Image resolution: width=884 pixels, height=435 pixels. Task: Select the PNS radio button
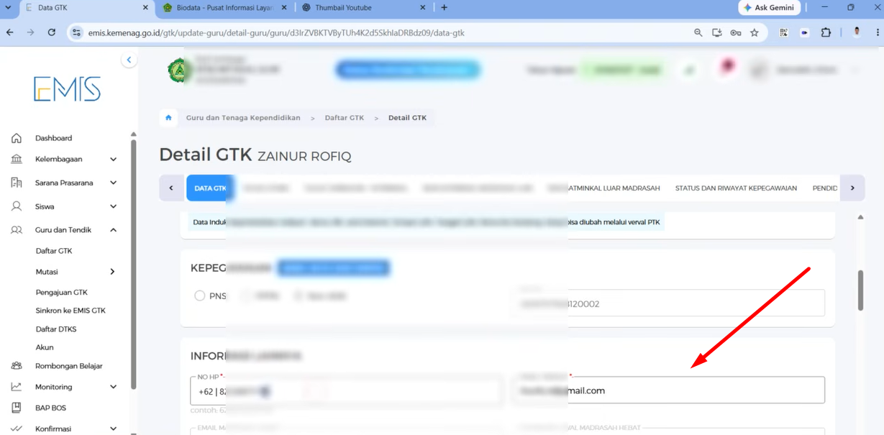[200, 296]
